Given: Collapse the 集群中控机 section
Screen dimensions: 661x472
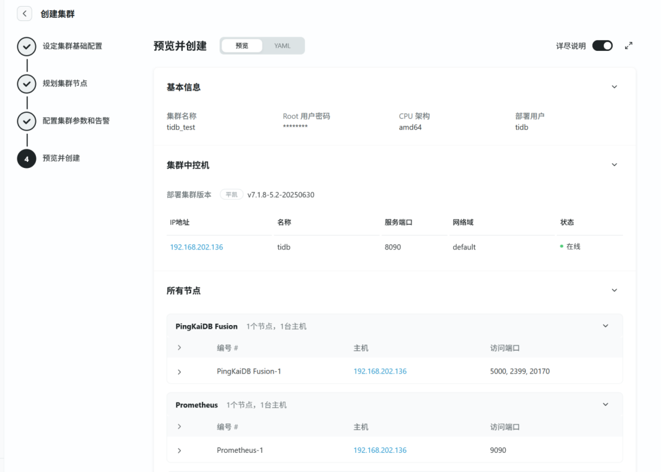Looking at the screenshot, I should [x=614, y=165].
